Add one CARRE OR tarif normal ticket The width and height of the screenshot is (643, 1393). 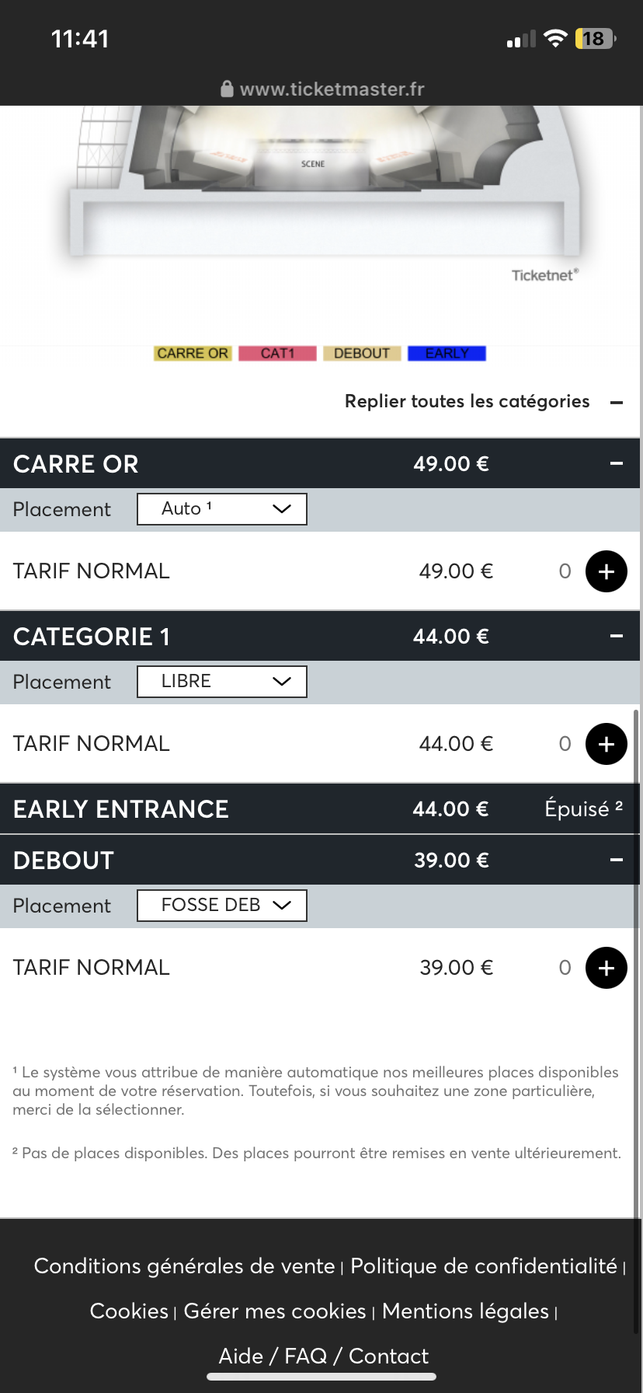[606, 571]
